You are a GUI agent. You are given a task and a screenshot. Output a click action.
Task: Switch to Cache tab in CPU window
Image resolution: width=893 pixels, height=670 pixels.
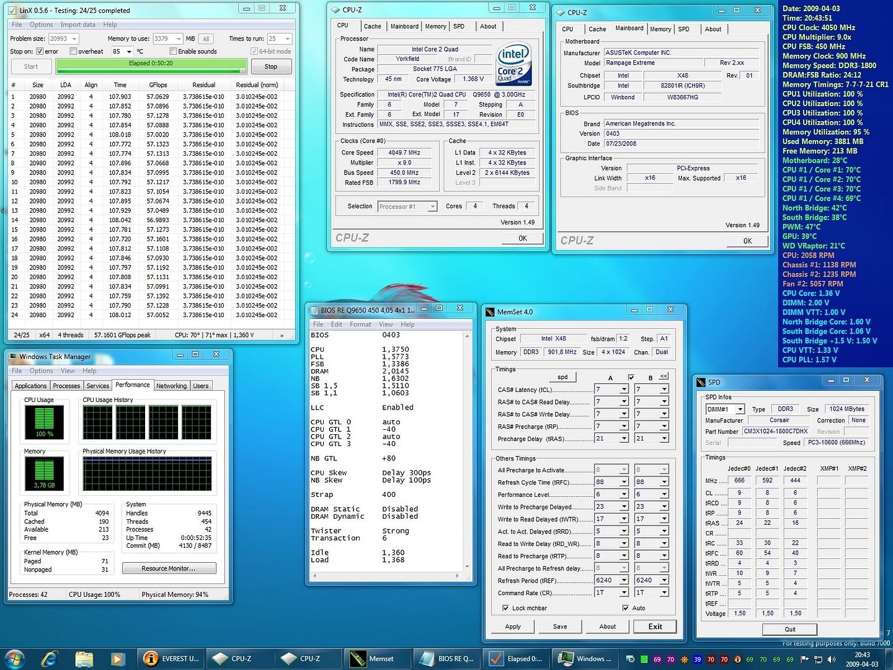point(372,26)
